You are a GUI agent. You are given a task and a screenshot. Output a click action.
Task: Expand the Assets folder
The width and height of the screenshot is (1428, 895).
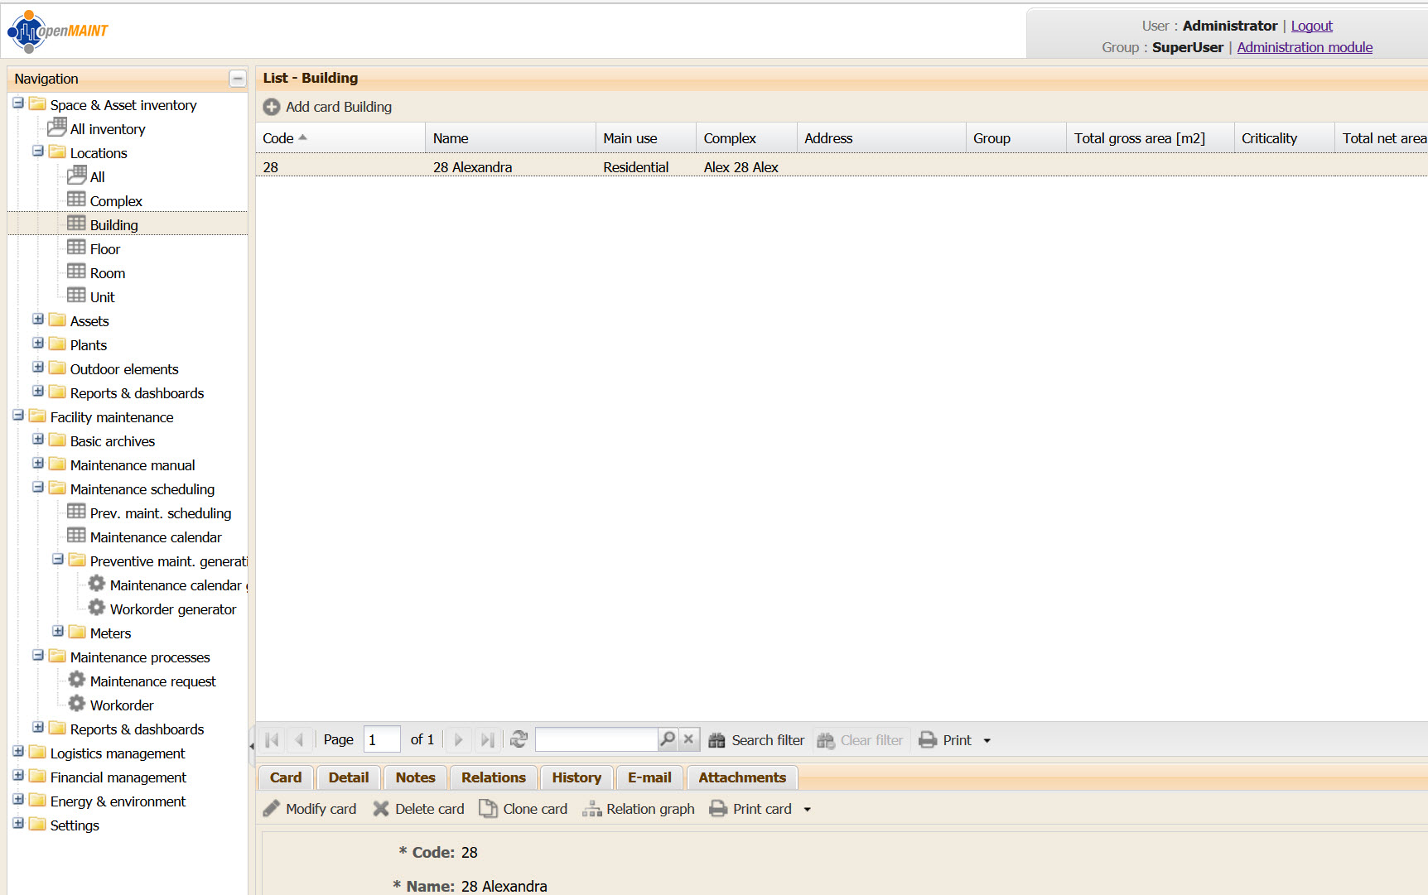38,320
